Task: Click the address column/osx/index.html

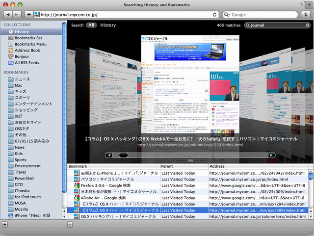Action: [x=257, y=216]
